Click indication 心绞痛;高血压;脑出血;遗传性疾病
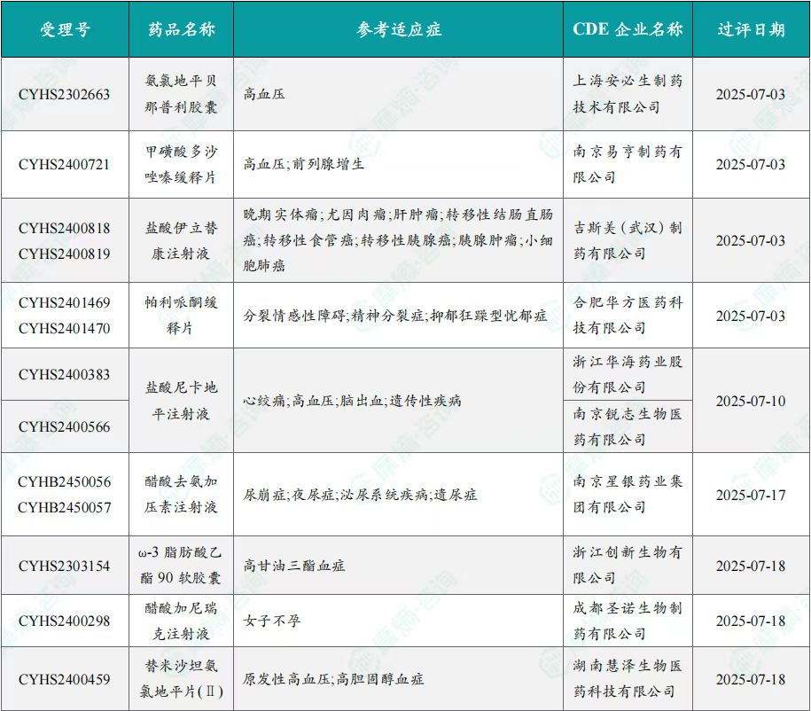 [352, 401]
